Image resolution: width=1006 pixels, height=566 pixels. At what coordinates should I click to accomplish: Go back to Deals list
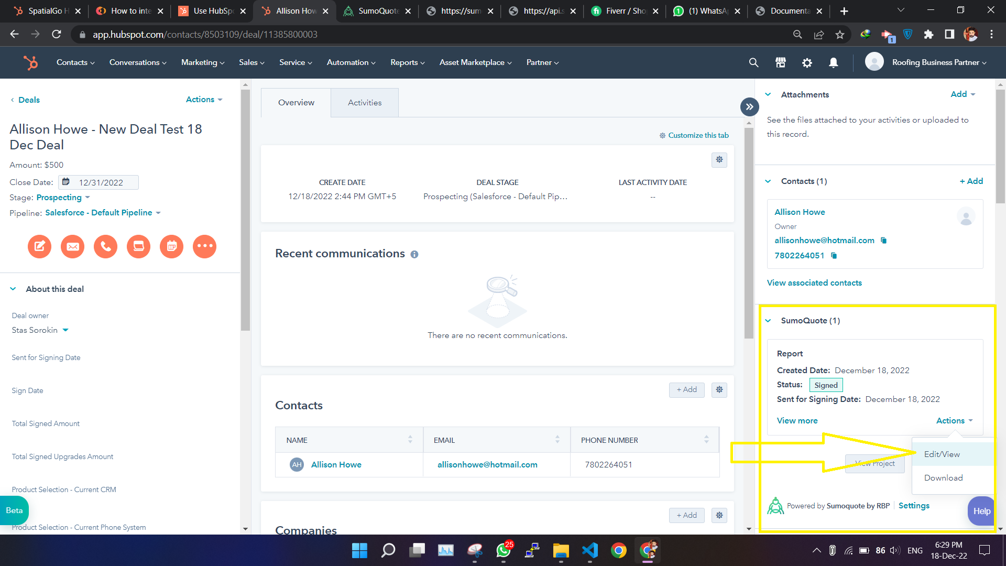25,100
